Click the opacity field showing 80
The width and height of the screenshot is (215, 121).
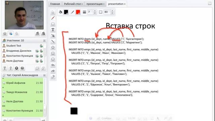(107, 12)
